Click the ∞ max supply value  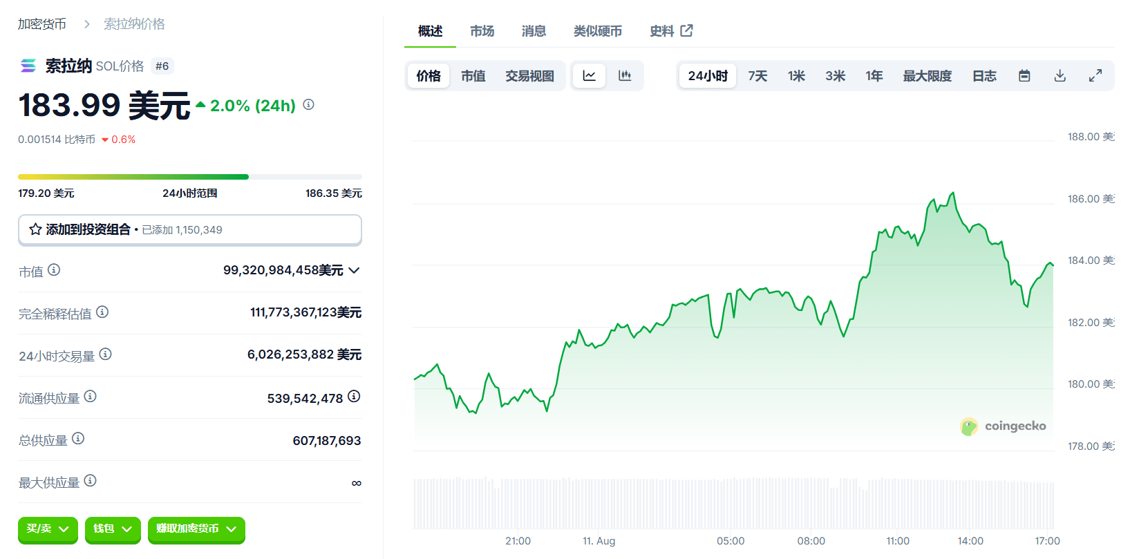pos(357,483)
